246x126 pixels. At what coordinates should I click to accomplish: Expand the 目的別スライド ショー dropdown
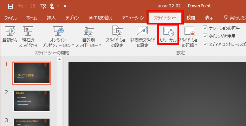click(x=100, y=45)
